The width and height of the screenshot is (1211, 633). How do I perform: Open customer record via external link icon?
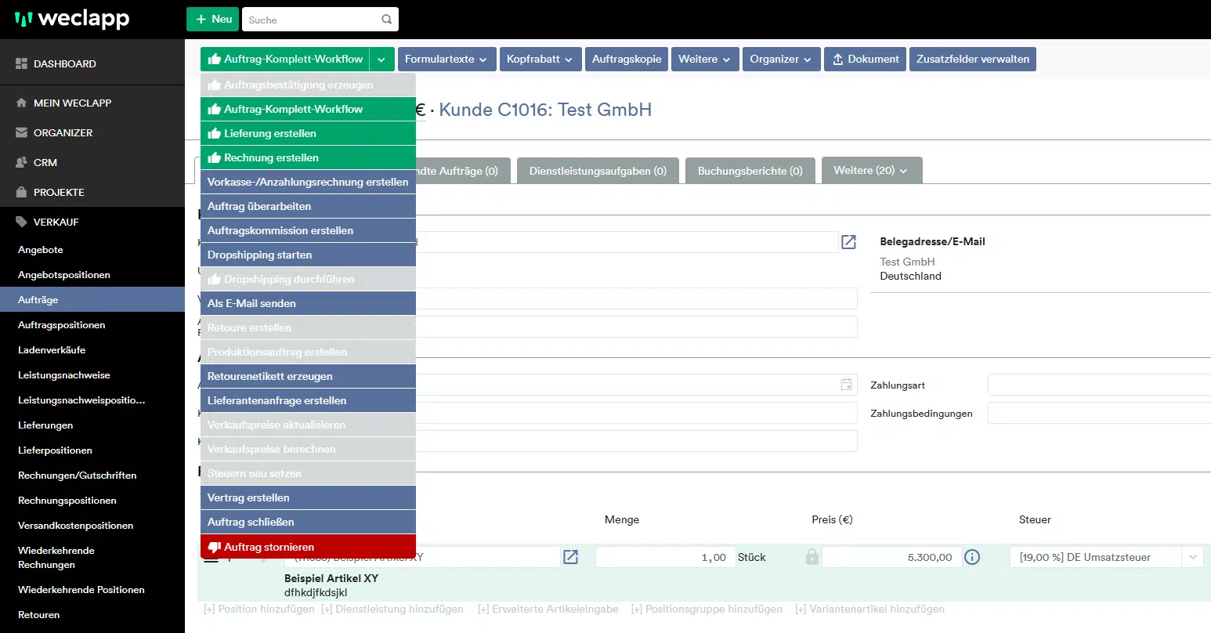848,242
